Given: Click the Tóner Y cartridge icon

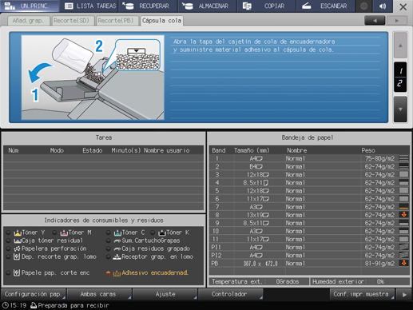Looking at the screenshot, I should (18, 232).
